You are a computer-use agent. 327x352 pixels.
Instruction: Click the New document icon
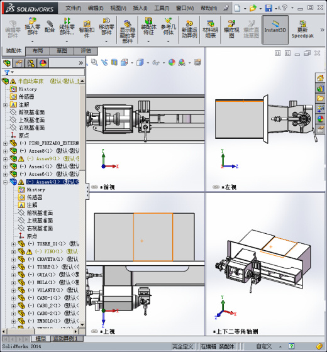pyautogui.click(x=238, y=8)
